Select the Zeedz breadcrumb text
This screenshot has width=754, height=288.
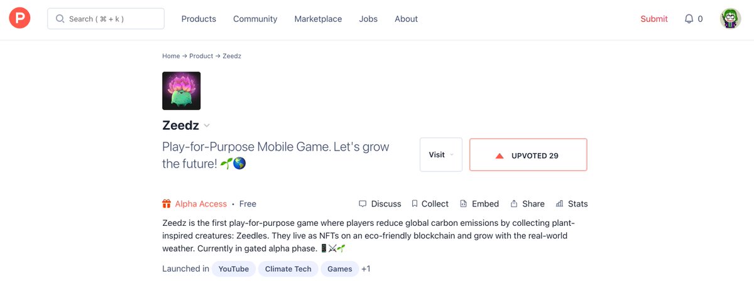[x=232, y=56]
